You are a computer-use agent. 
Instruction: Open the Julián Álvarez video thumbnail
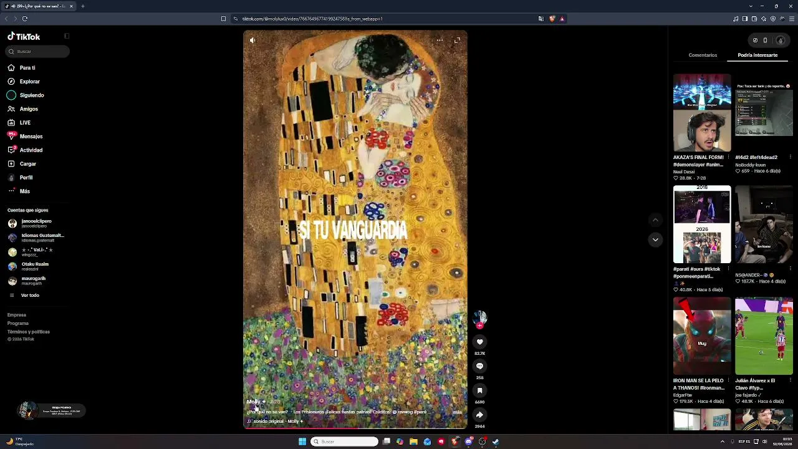pos(764,336)
